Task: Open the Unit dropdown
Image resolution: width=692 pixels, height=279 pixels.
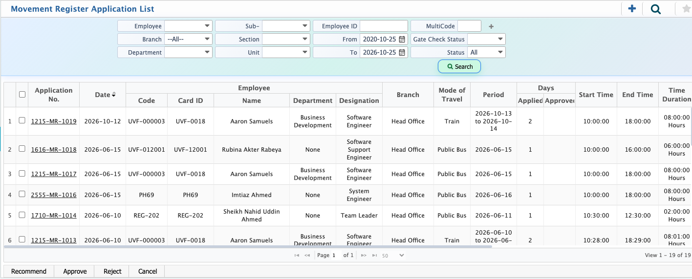Action: tap(286, 52)
